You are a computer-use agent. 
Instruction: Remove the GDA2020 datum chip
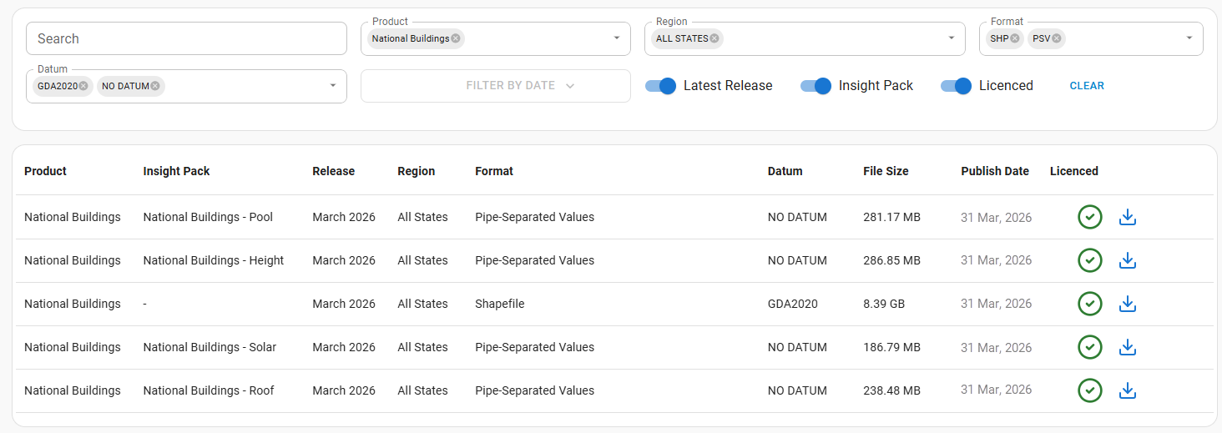click(83, 86)
